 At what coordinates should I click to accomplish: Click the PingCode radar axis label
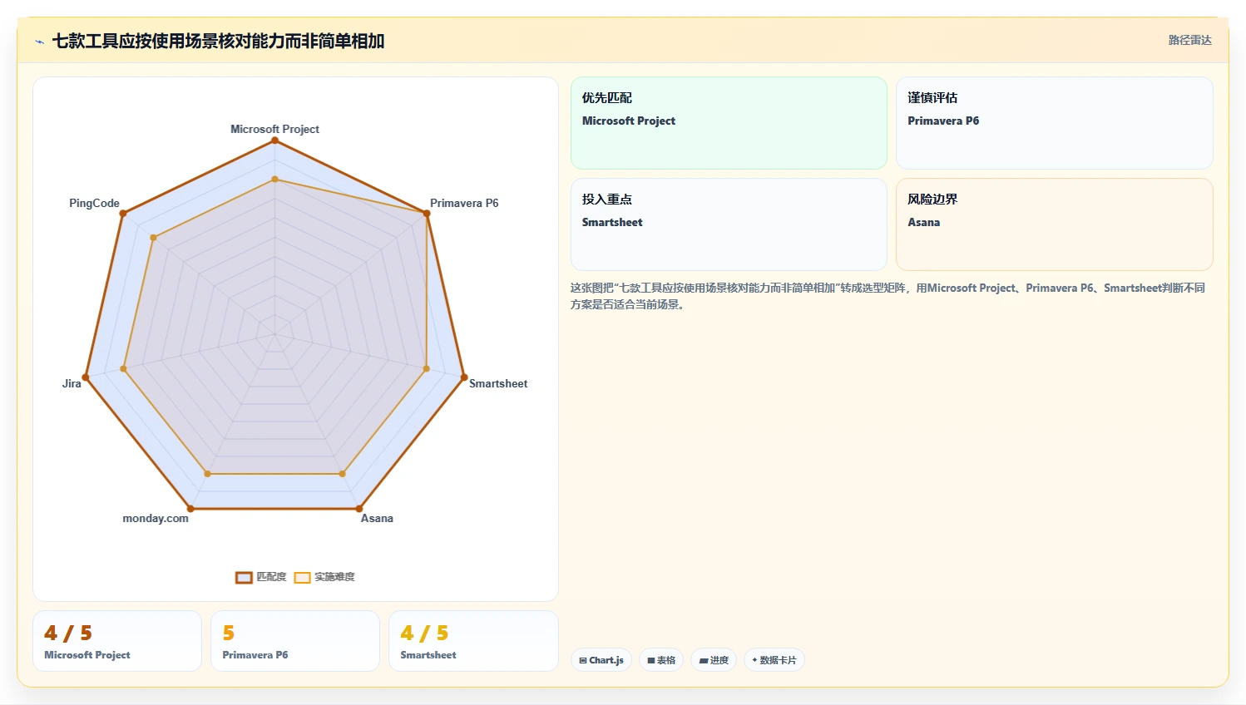point(94,203)
